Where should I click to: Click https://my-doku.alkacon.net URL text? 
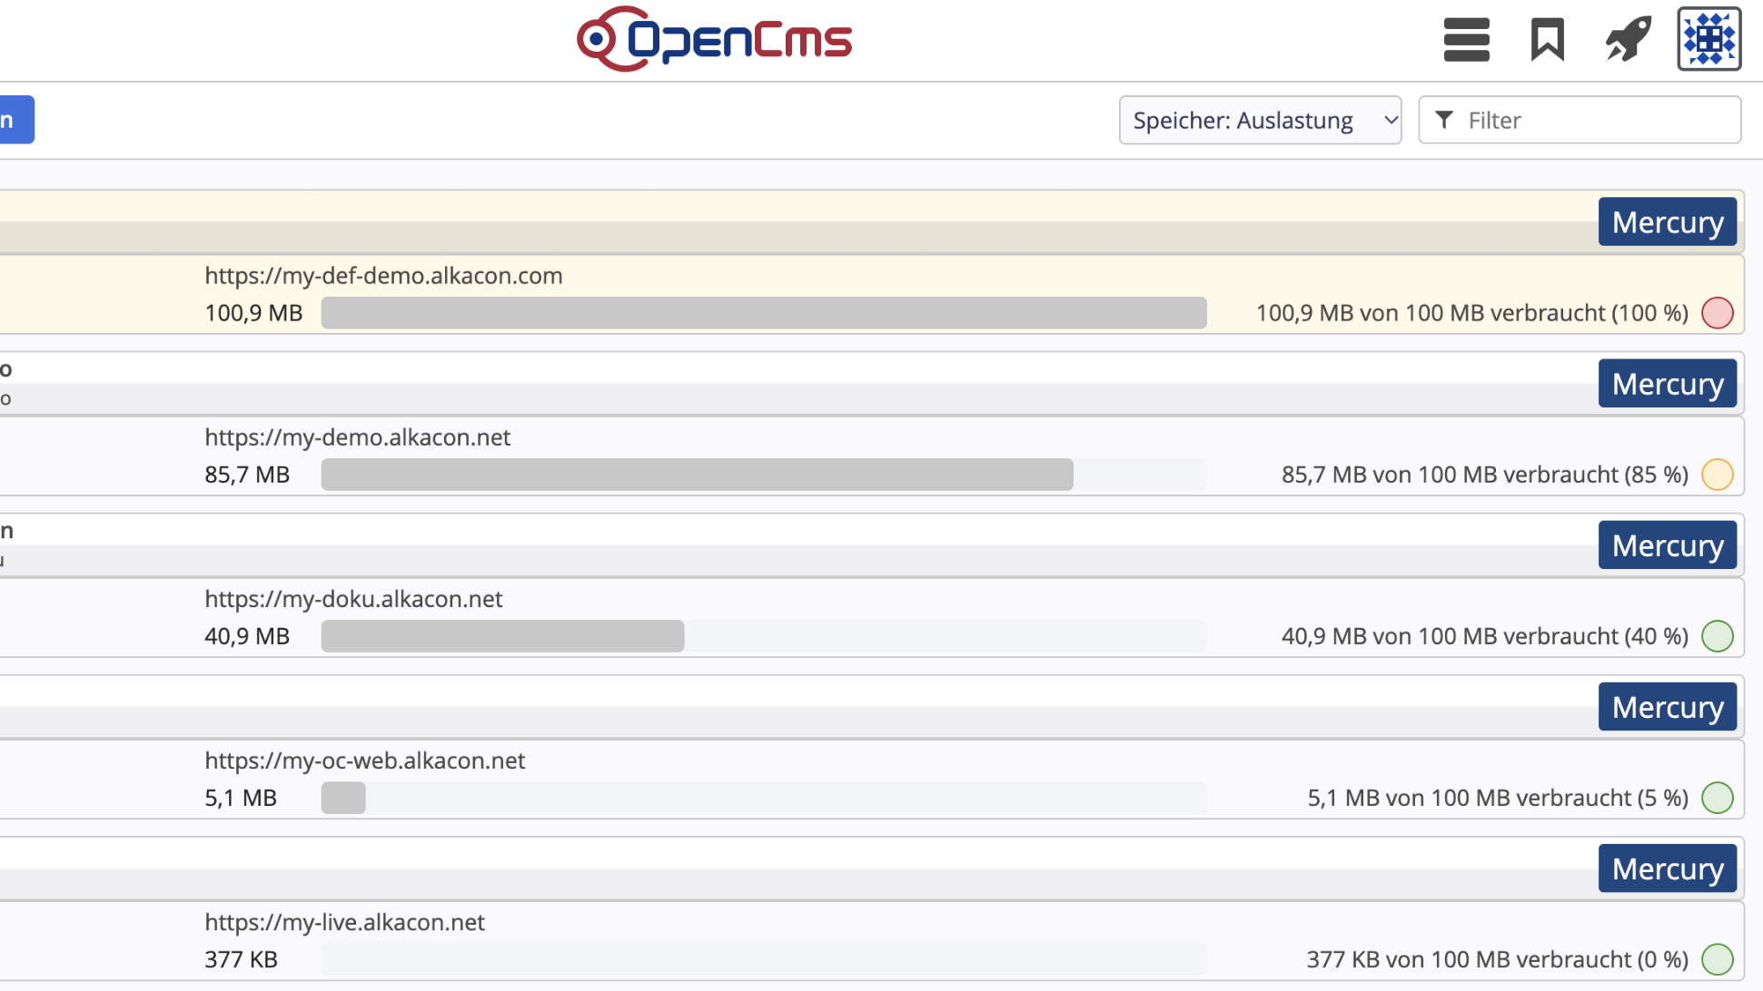pyautogui.click(x=353, y=599)
